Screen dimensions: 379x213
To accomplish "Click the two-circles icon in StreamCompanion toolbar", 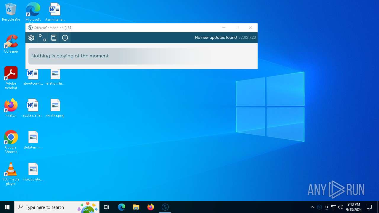I will click(x=43, y=38).
